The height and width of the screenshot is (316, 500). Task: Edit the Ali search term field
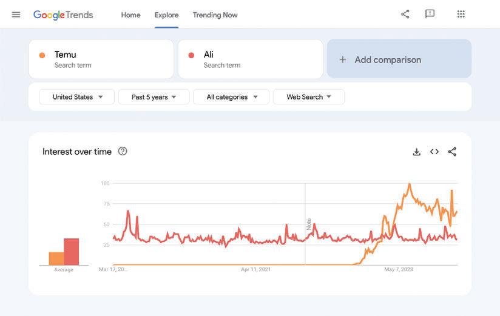pyautogui.click(x=250, y=59)
